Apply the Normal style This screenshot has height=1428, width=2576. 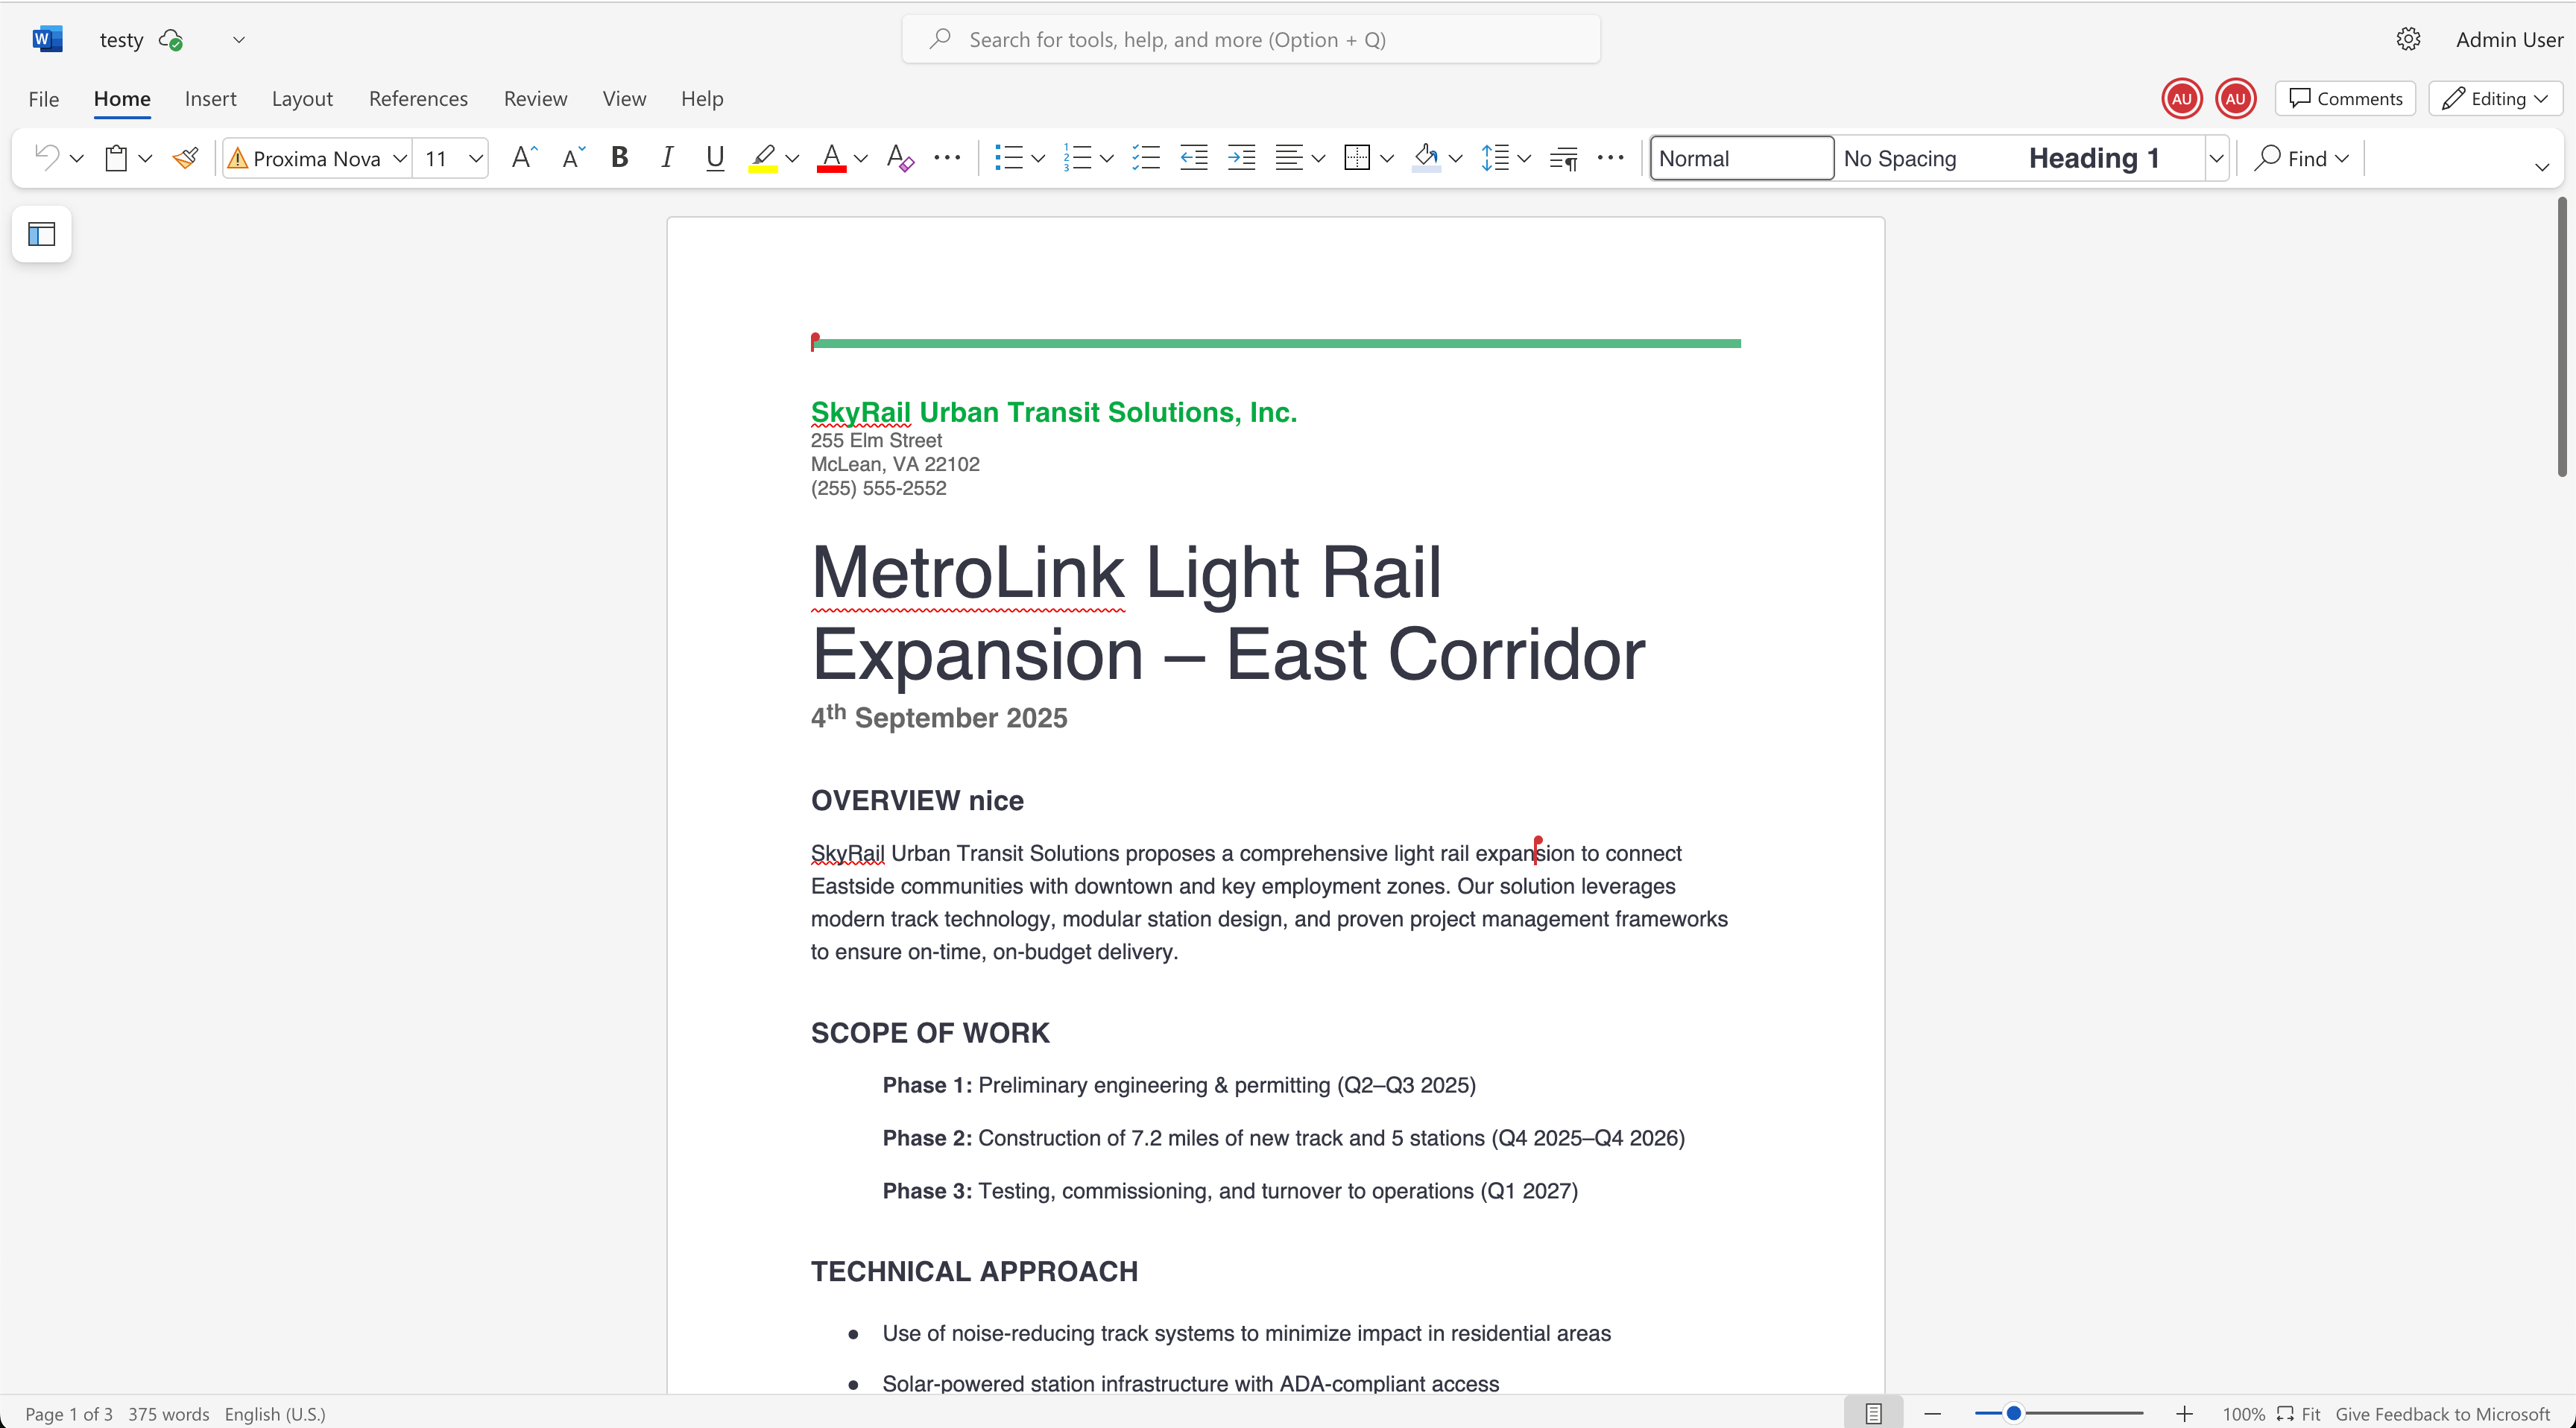1741,158
